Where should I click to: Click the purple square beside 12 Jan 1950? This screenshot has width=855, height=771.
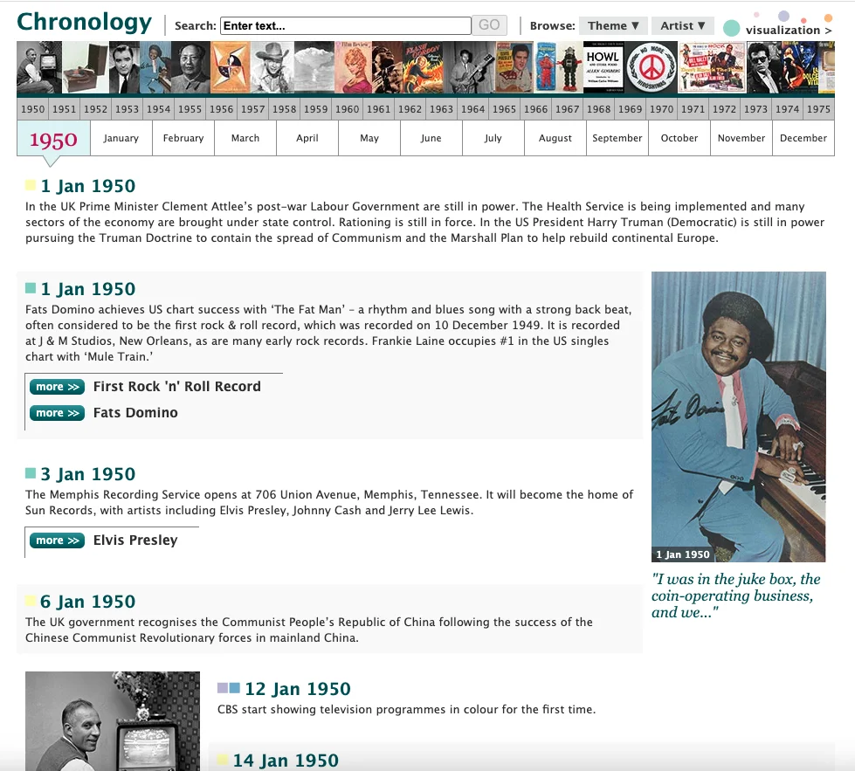click(223, 687)
